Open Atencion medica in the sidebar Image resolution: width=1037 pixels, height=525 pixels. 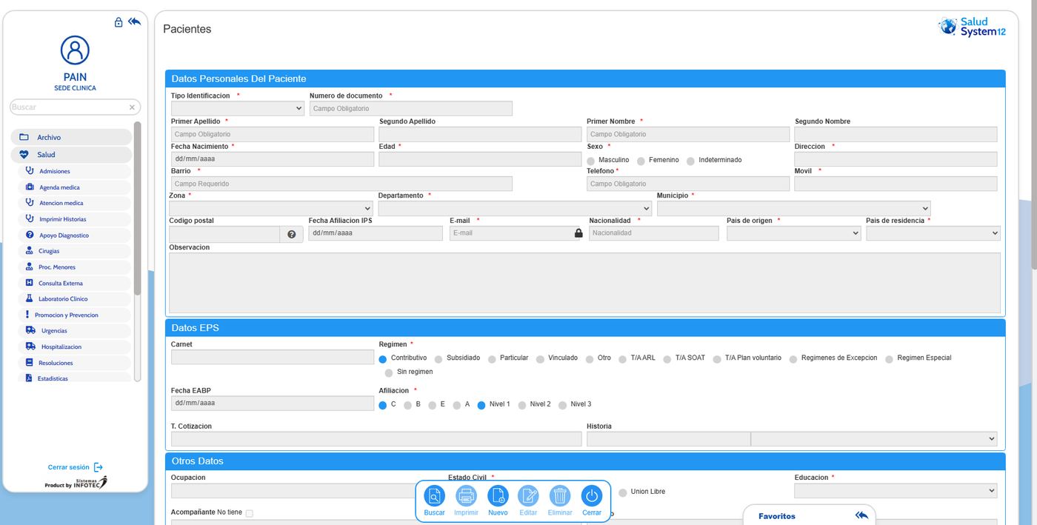74,203
